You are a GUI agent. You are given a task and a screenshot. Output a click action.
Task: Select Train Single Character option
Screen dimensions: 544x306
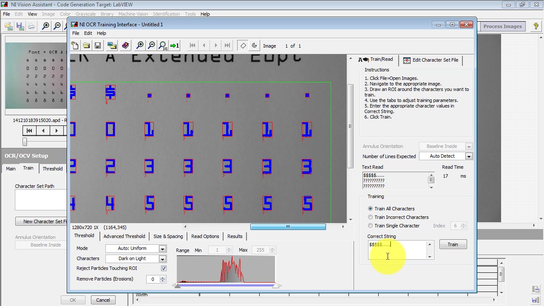click(394, 226)
